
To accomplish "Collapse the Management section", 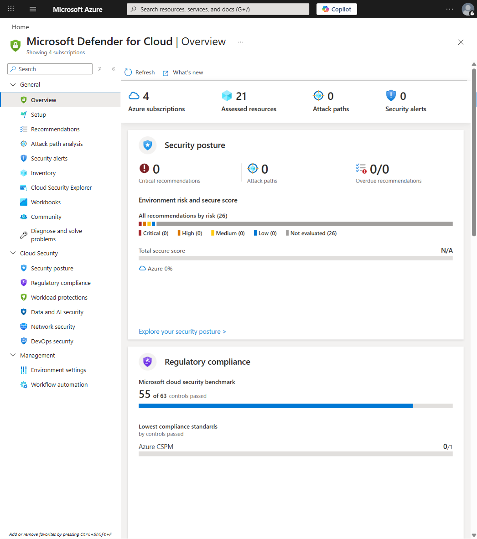I will (13, 355).
